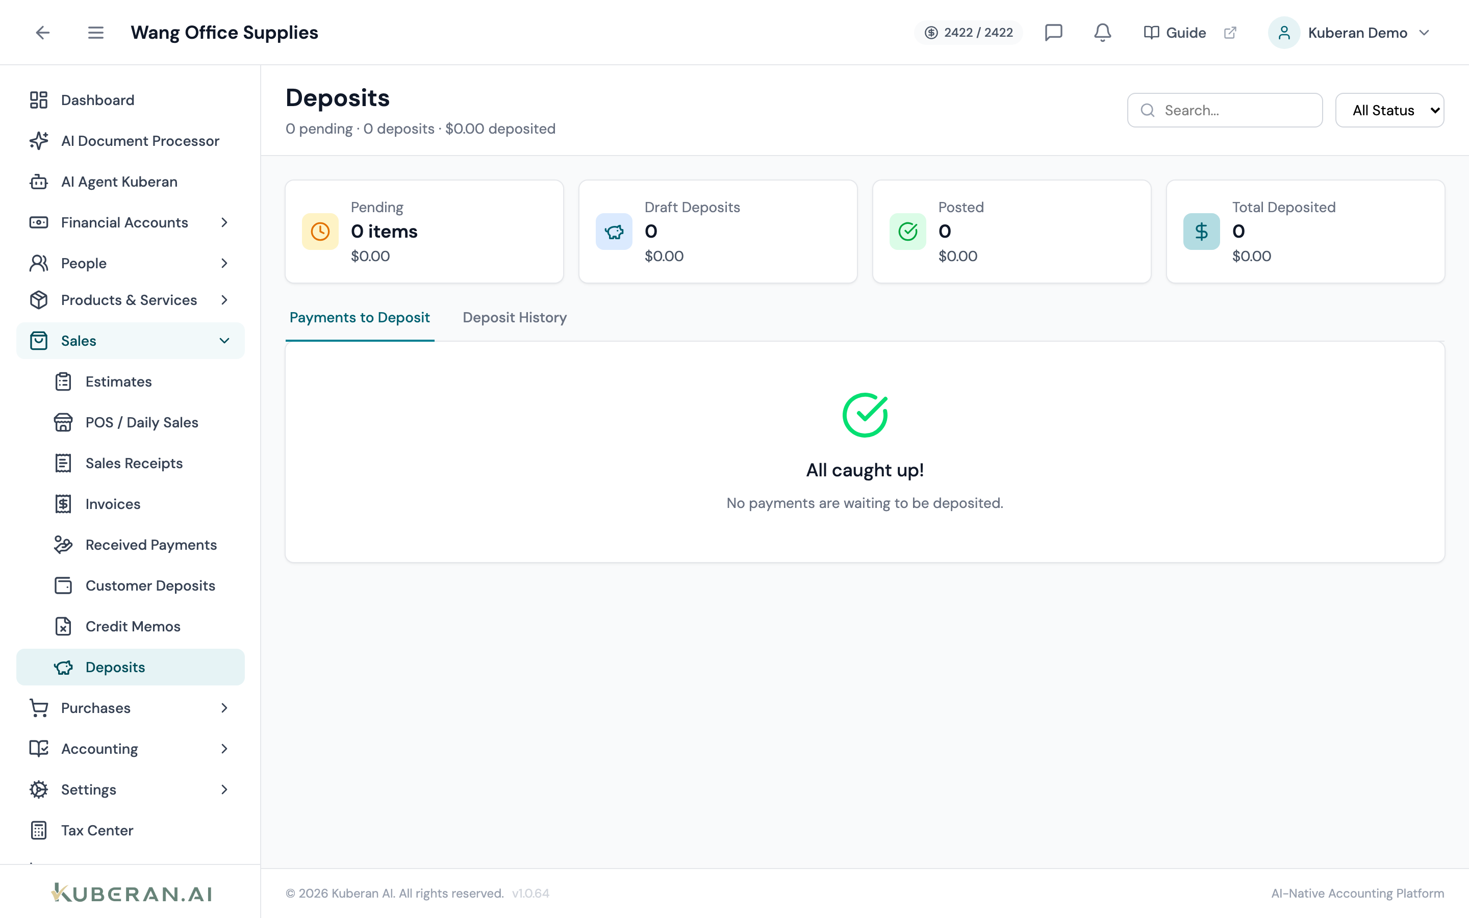
Task: Collapse the Sales section chevron
Action: click(224, 341)
